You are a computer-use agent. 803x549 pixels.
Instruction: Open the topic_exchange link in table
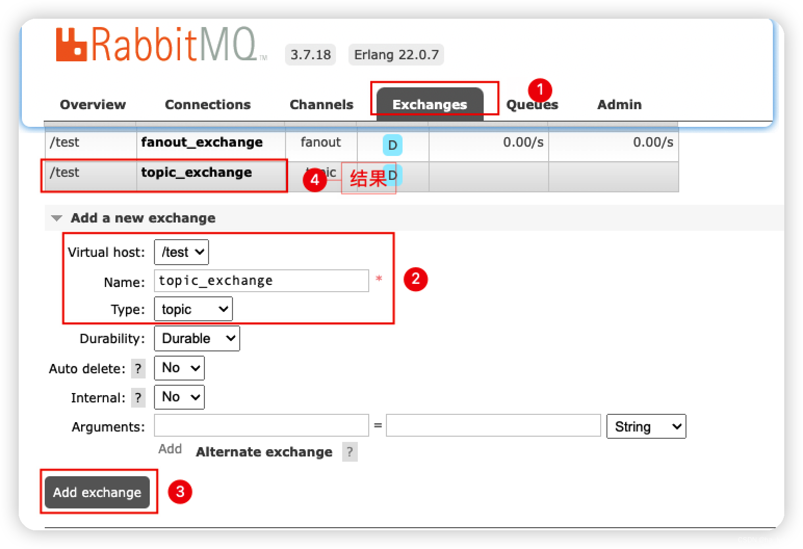pos(197,173)
